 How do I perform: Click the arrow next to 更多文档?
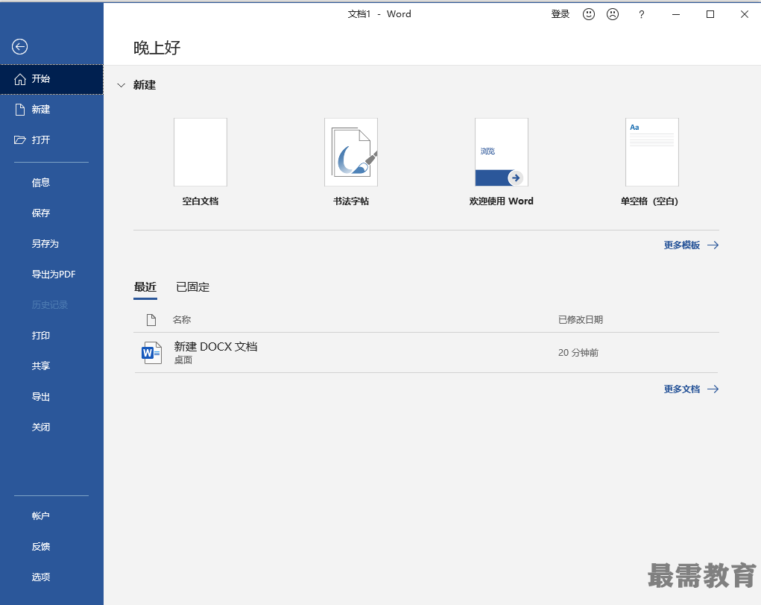coord(713,389)
